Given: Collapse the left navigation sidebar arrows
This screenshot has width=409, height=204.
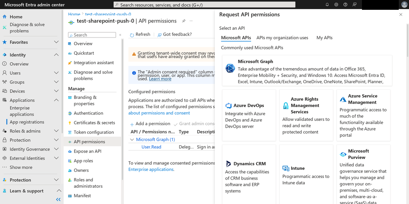Looking at the screenshot, I should click(58, 200).
